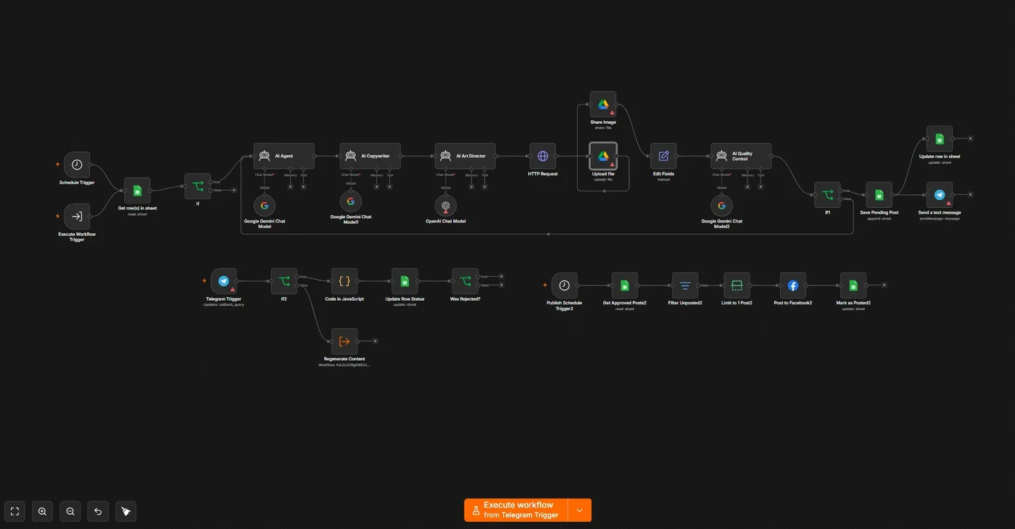Select Google Gemini Chat Model1 node

point(351,201)
